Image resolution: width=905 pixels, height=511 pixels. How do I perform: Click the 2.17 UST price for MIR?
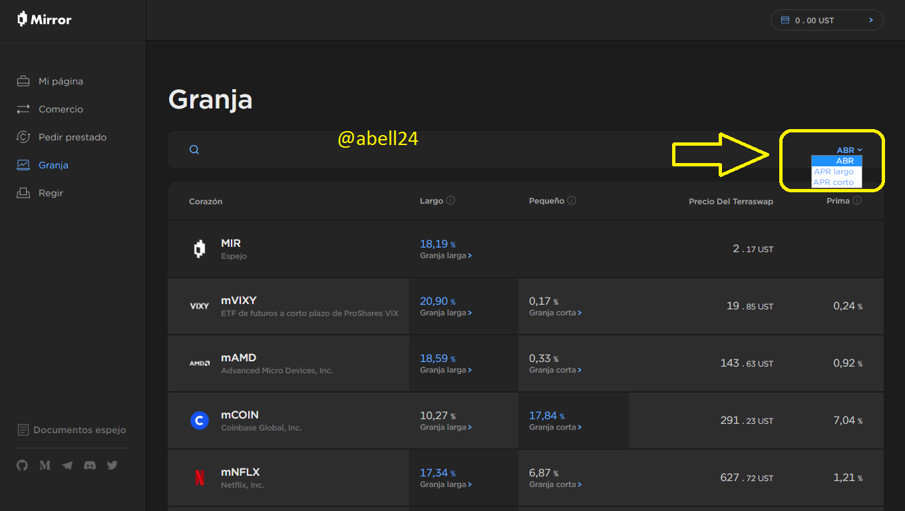pyautogui.click(x=753, y=249)
